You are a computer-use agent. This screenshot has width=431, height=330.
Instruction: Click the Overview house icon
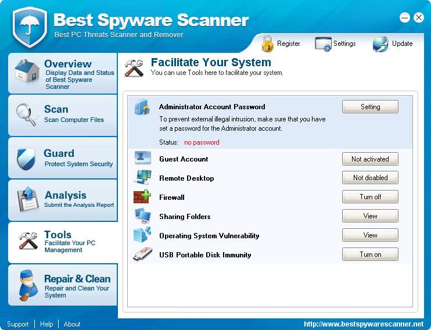coord(27,71)
